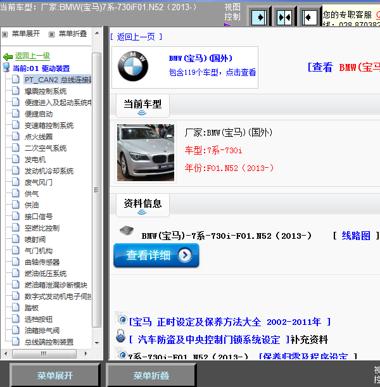Viewport: 380px width, 387px height.
Task: Click top 菜单展开 menu text
Action: point(26,34)
